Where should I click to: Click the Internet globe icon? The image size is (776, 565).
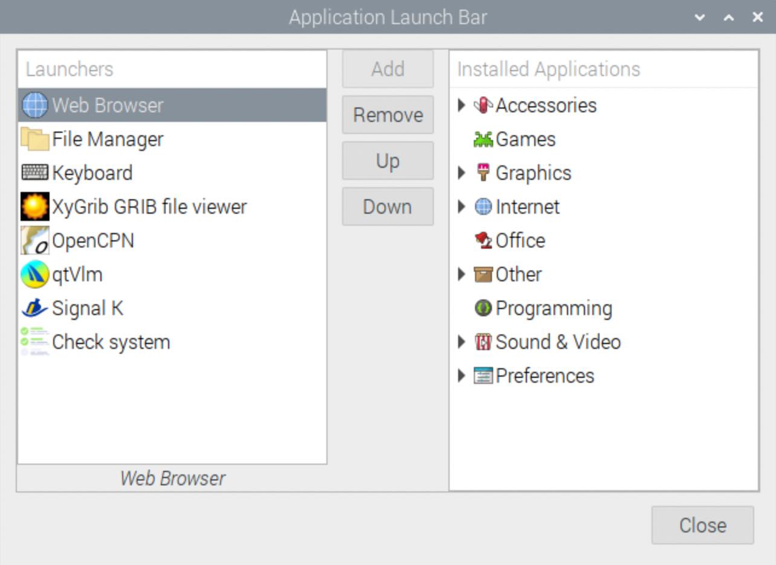[x=483, y=206]
